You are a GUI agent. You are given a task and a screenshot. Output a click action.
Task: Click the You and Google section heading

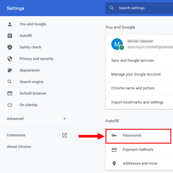click(x=120, y=27)
